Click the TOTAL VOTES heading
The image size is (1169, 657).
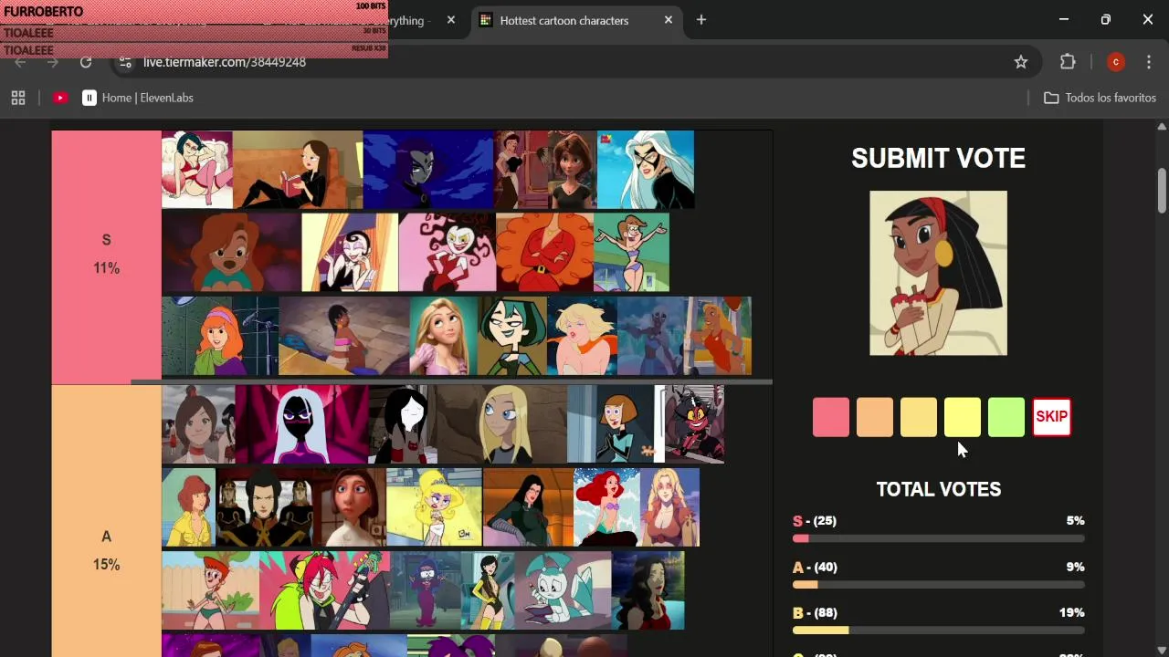[x=939, y=490]
